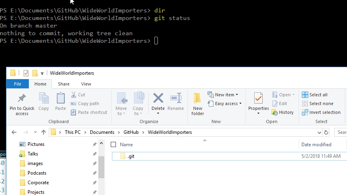Select the .git folder
Viewport: 347px width, 195px height.
coord(131,156)
